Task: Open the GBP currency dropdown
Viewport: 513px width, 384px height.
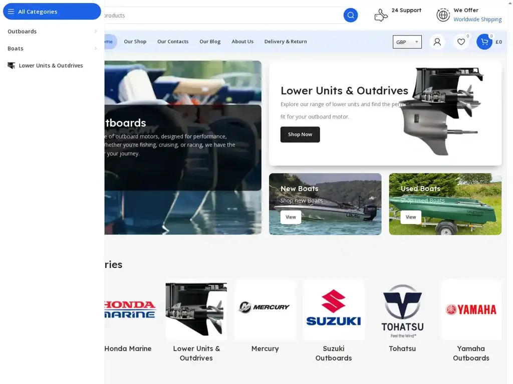Action: coord(407,42)
